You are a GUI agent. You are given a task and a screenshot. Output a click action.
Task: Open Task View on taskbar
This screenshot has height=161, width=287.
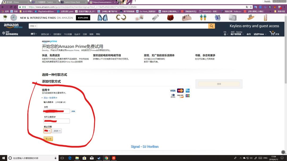(62, 158)
